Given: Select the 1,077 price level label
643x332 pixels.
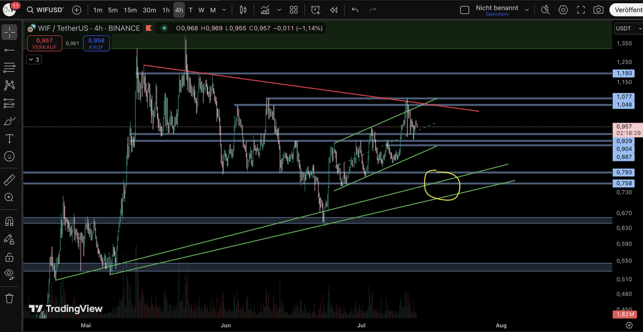Looking at the screenshot, I should coord(623,97).
